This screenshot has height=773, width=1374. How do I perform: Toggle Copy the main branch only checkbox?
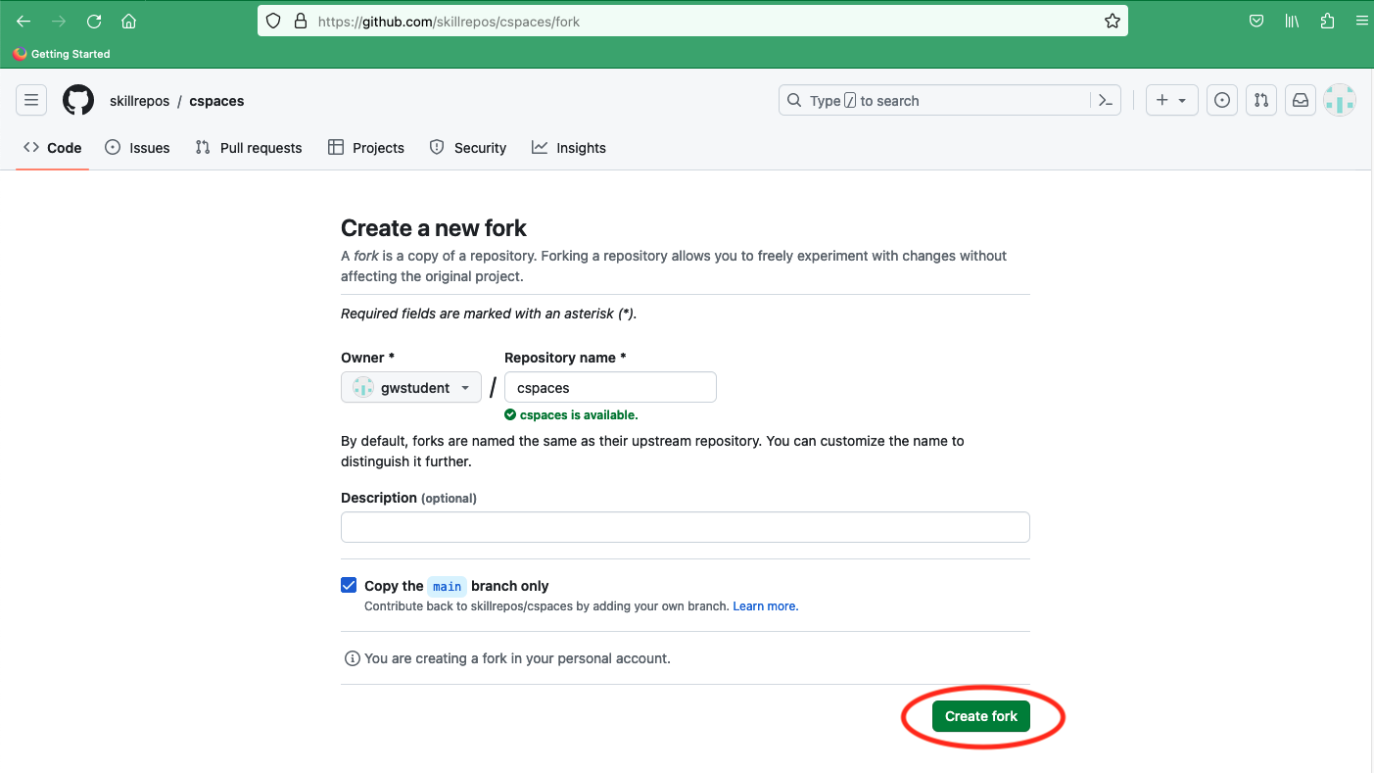349,585
